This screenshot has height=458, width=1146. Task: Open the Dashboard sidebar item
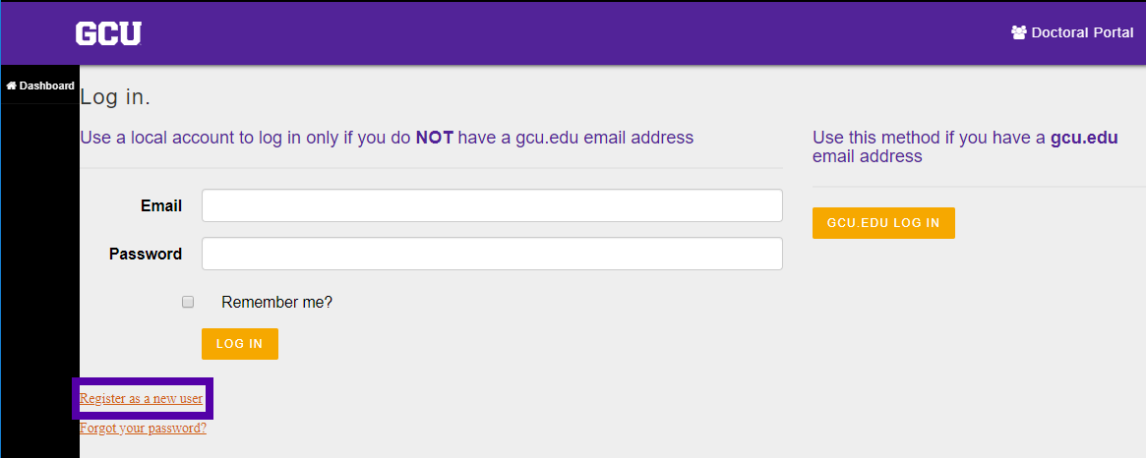click(x=40, y=86)
